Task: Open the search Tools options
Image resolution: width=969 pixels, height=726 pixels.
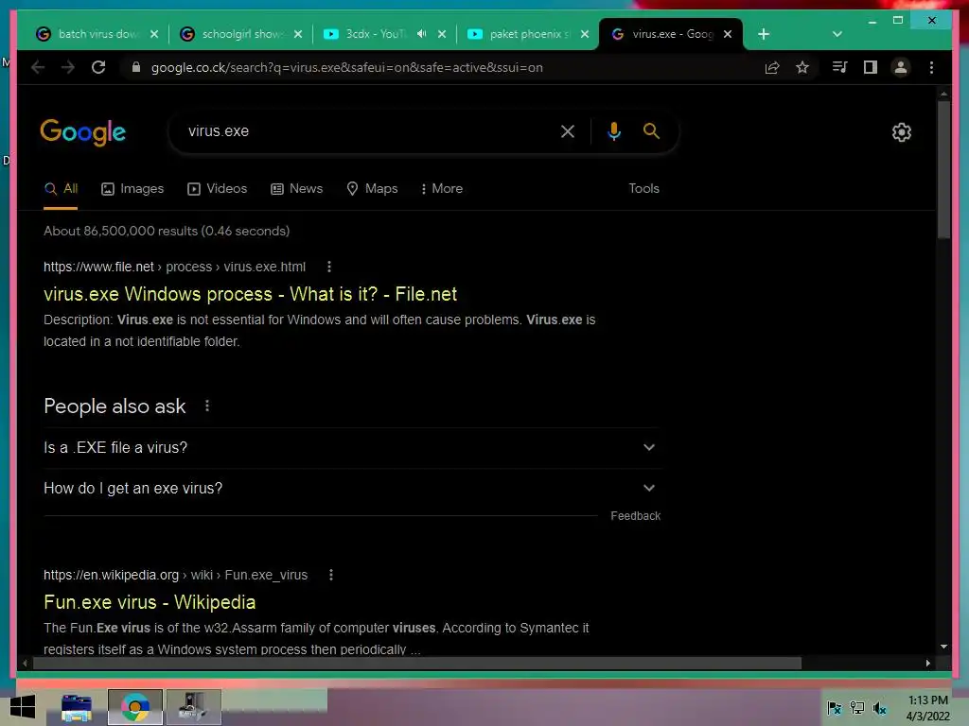Action: pyautogui.click(x=643, y=189)
